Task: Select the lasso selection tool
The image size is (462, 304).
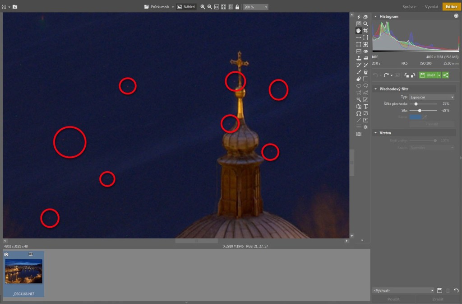Action: [365, 86]
